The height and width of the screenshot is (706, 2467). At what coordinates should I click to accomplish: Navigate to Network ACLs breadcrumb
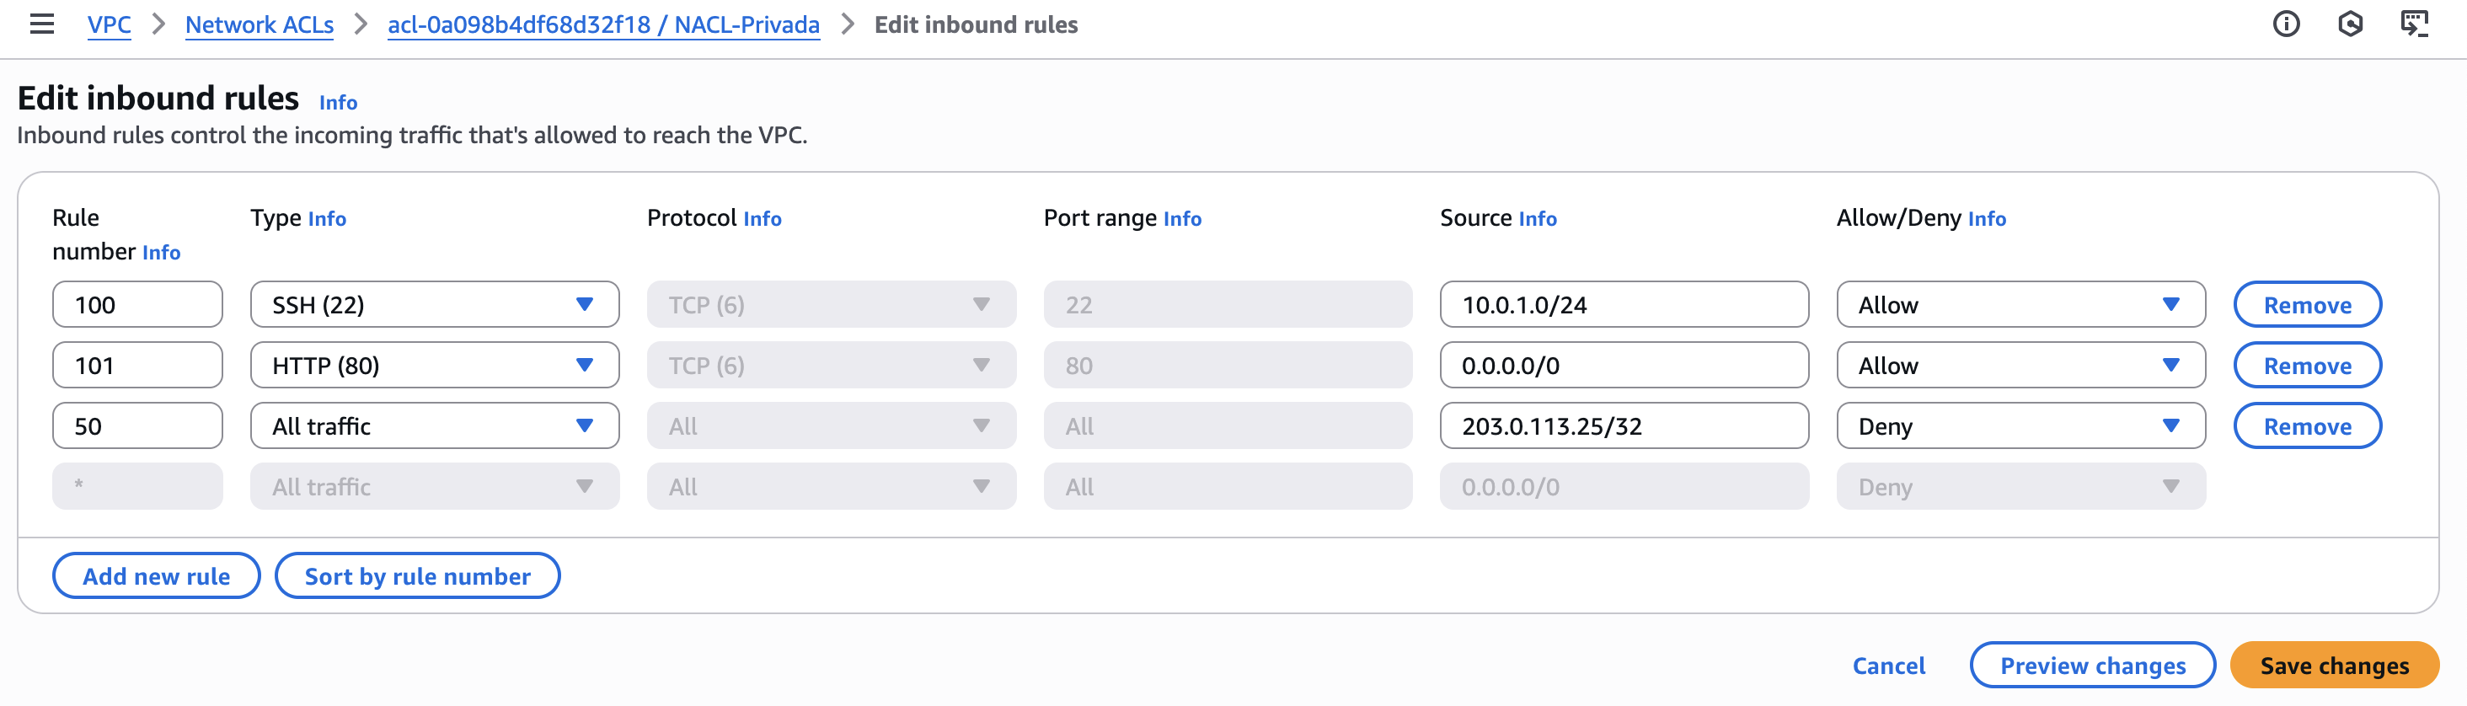pos(259,25)
